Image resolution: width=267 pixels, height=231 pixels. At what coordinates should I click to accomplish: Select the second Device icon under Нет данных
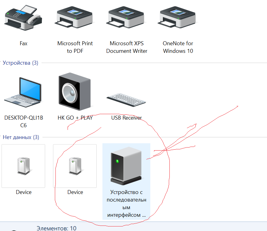[x=75, y=166]
